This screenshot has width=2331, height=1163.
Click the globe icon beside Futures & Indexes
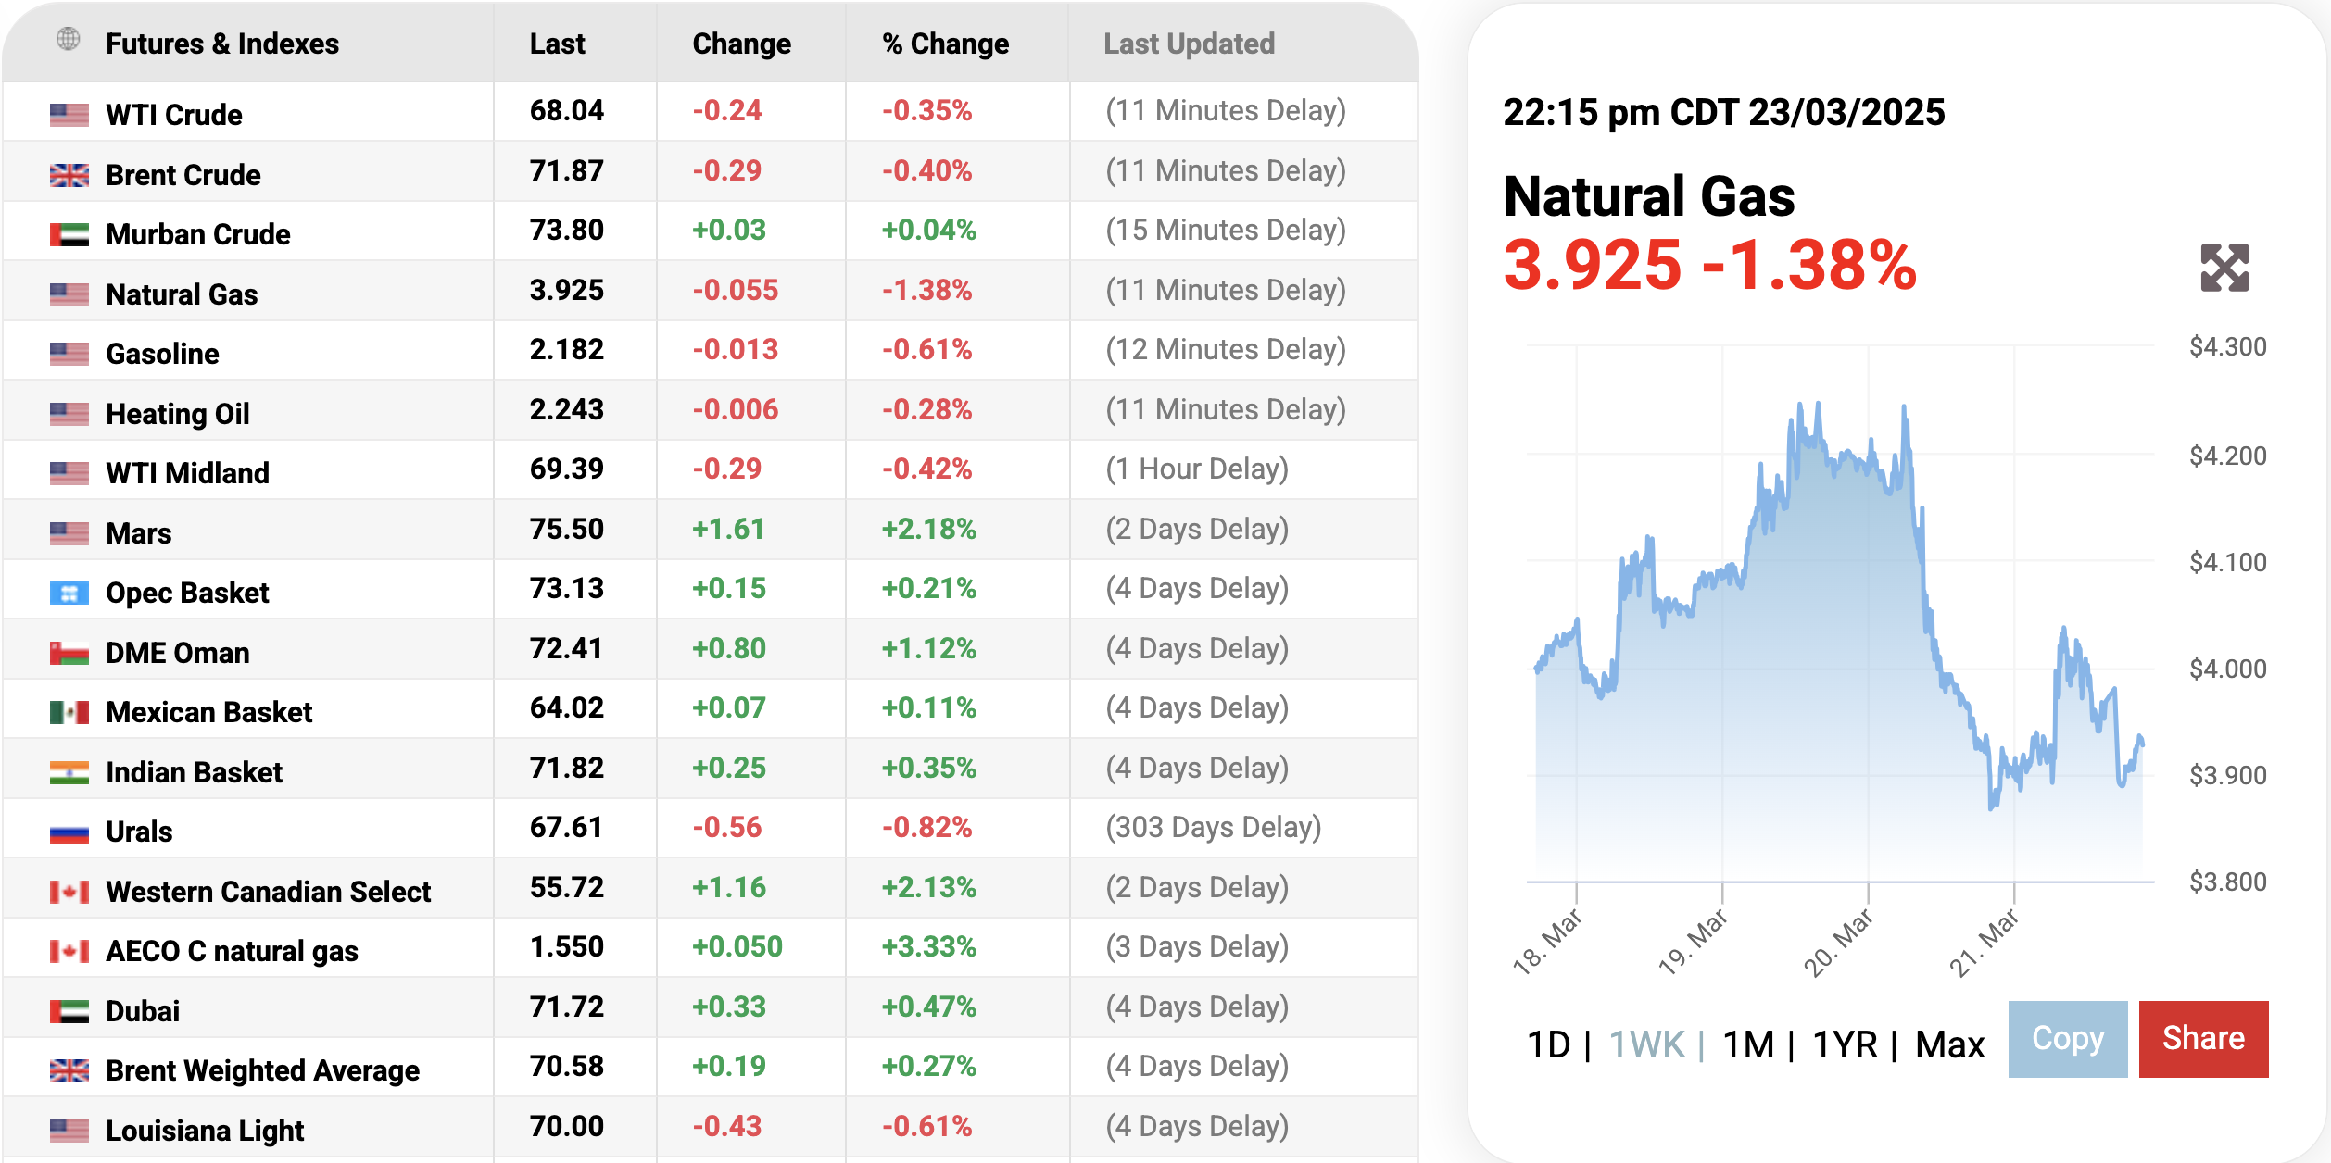[68, 39]
